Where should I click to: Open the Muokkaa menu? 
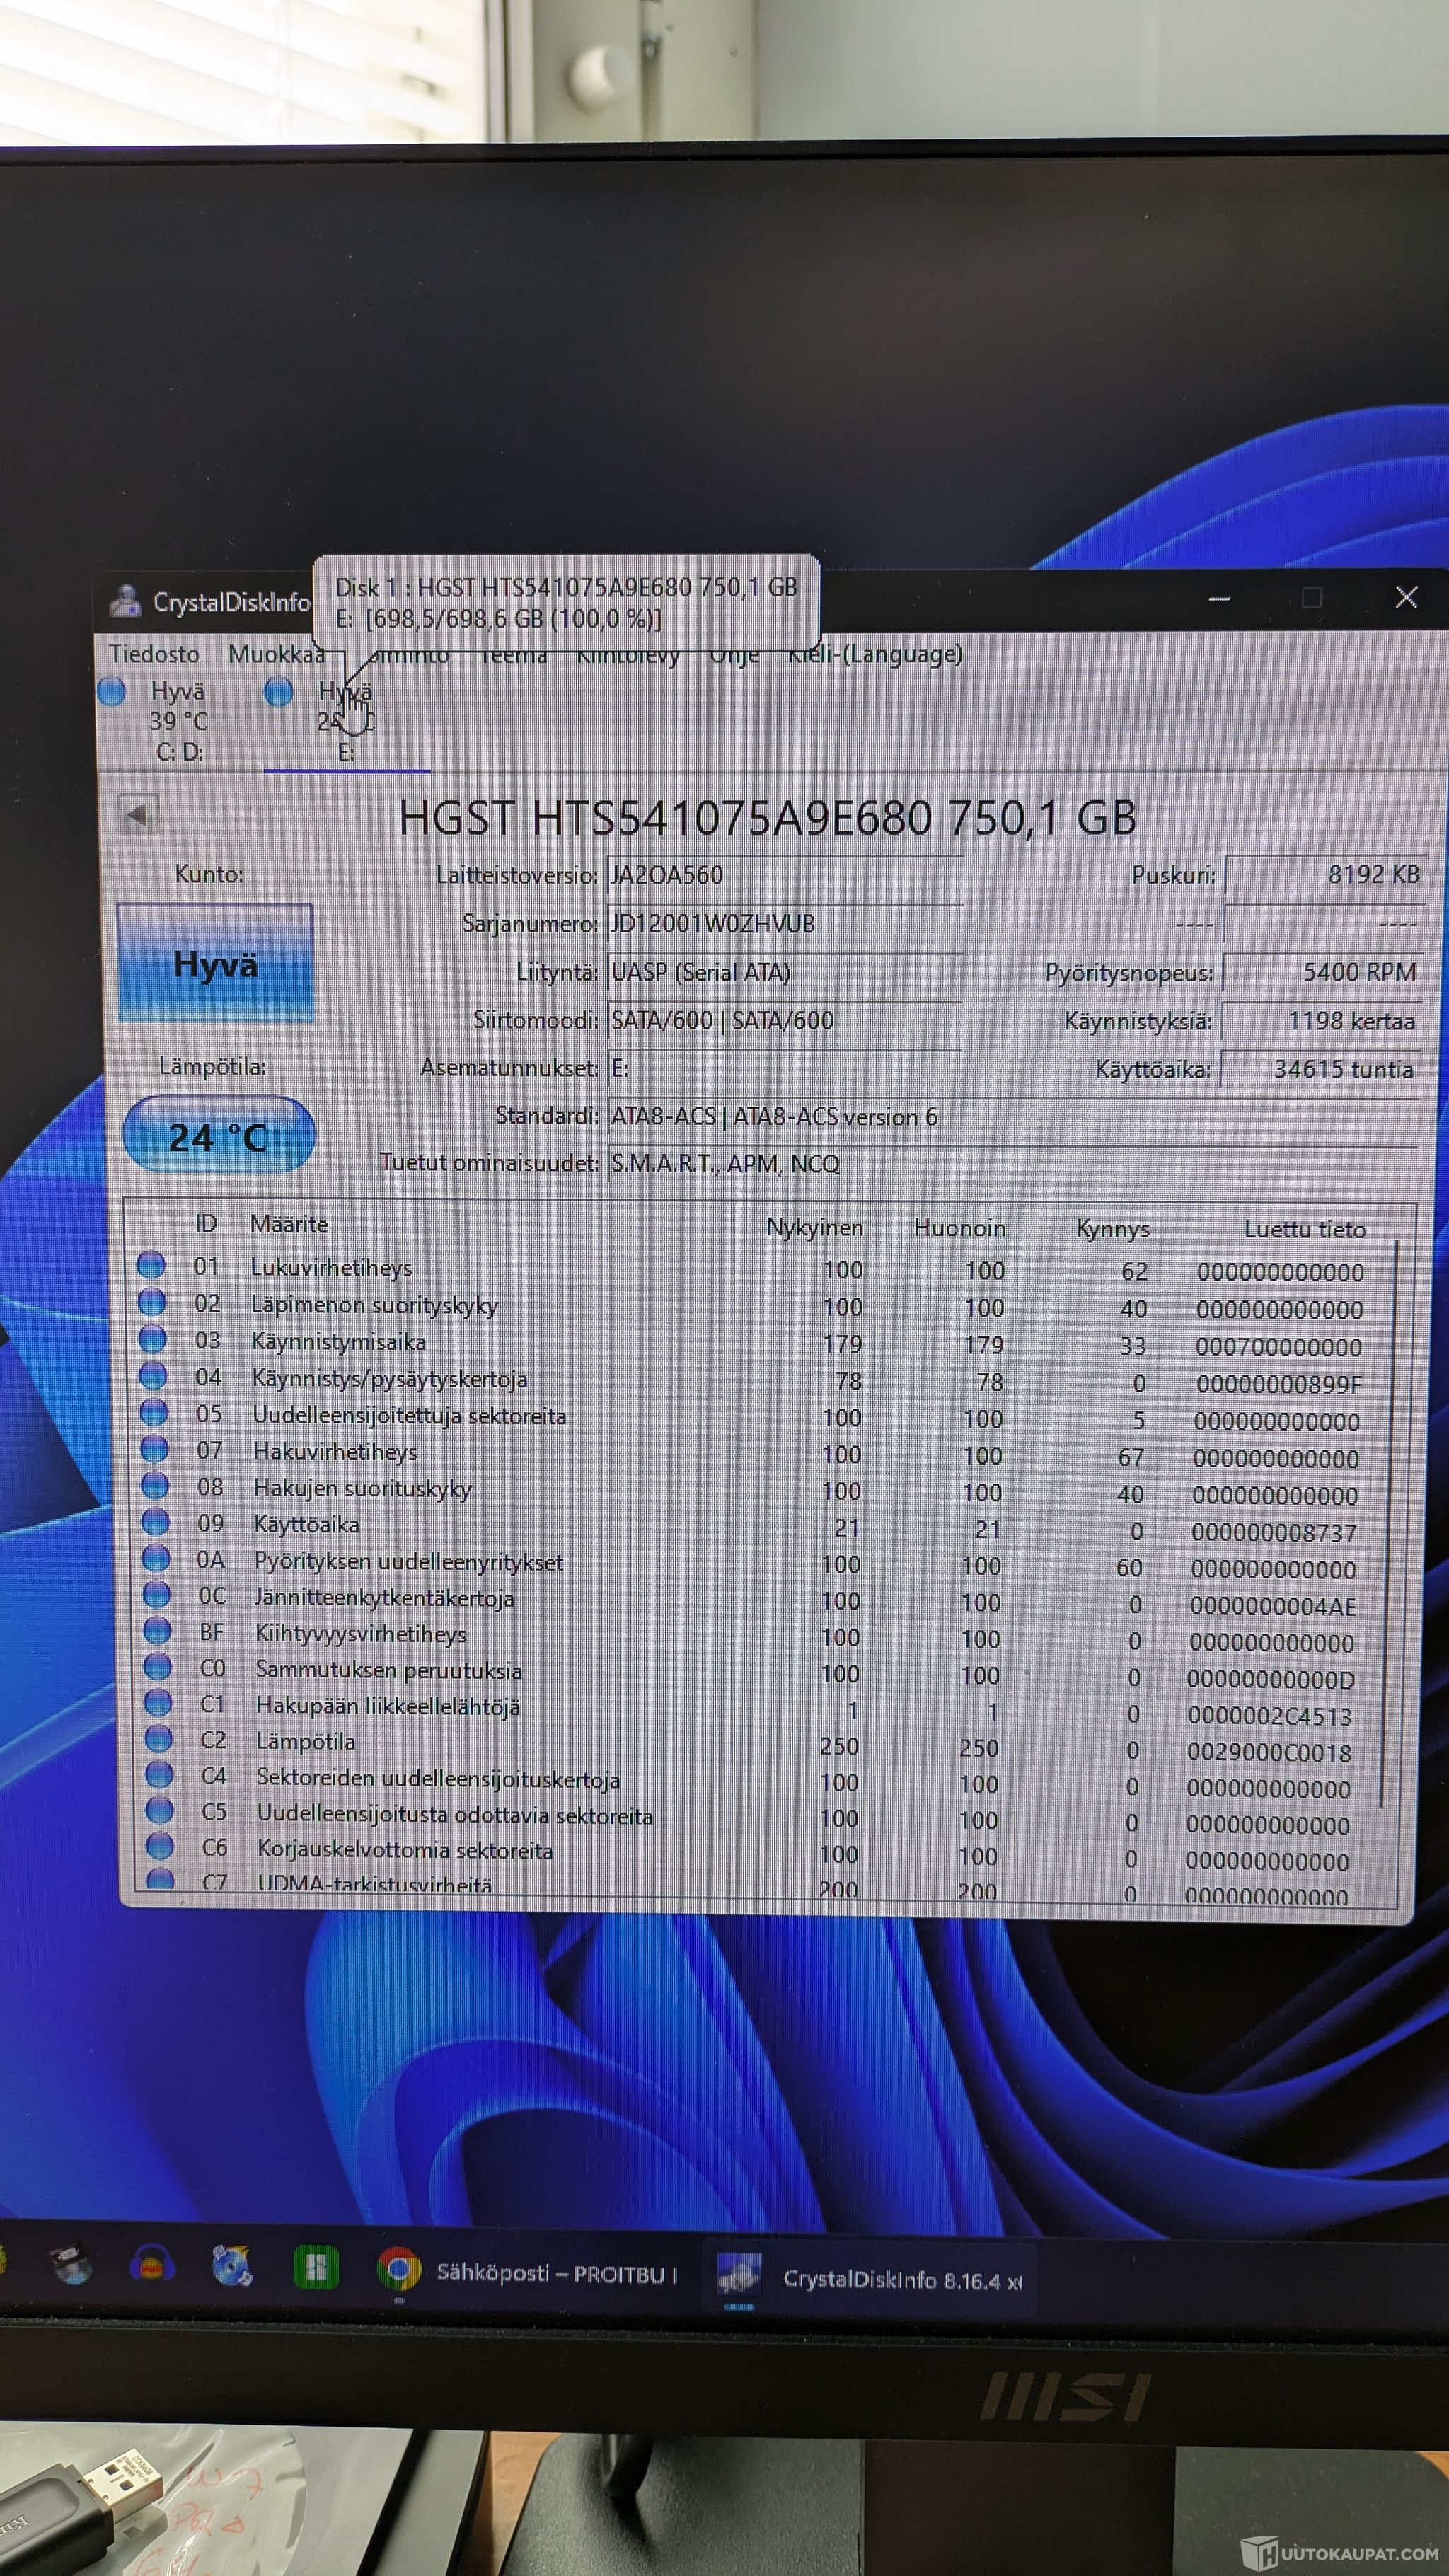[276, 654]
